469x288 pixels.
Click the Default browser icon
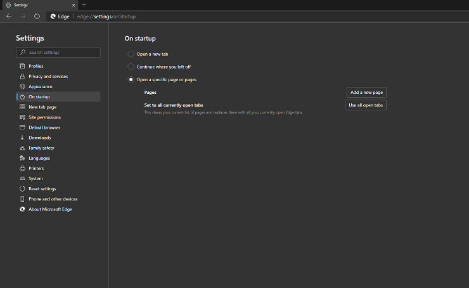coord(22,128)
